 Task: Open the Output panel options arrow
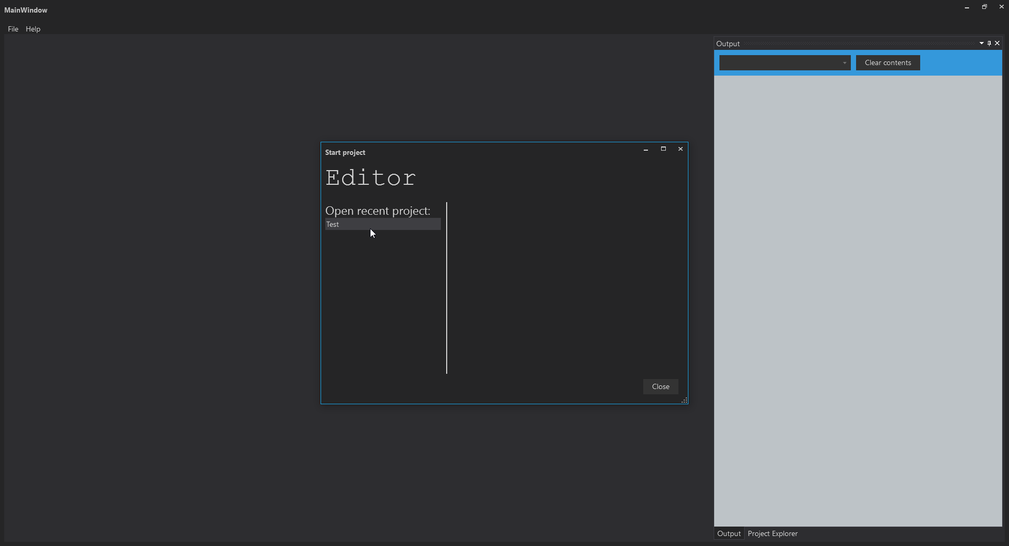coord(981,44)
